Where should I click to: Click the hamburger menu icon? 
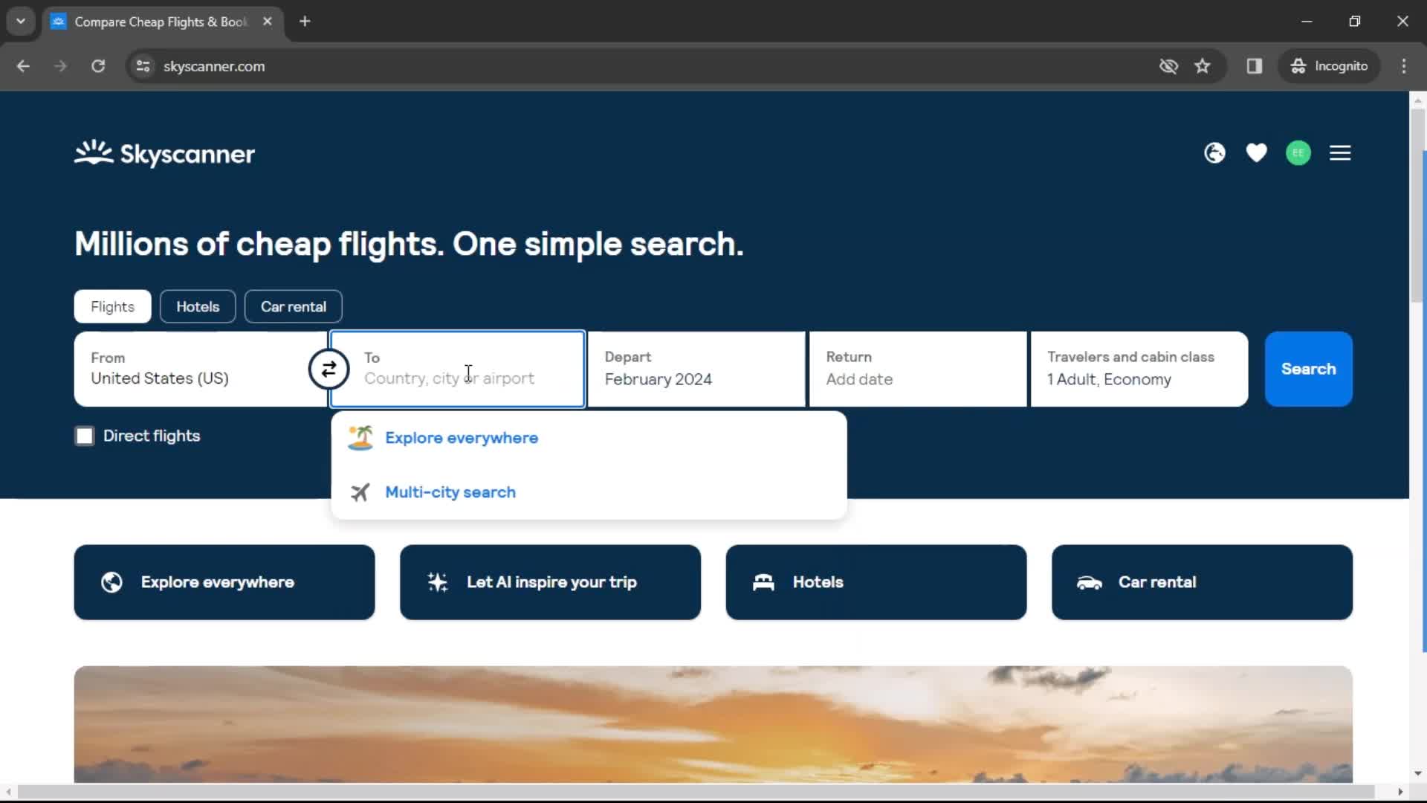[1341, 153]
